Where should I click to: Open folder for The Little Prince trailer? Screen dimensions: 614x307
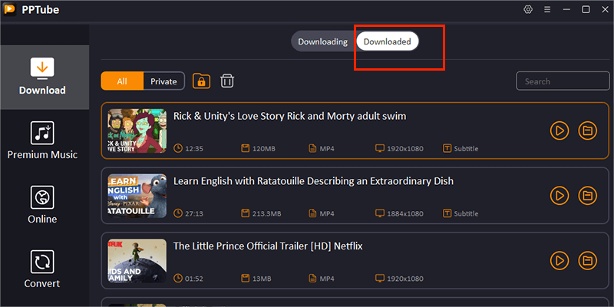587,259
